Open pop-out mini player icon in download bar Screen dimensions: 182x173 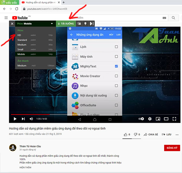coord(79,24)
